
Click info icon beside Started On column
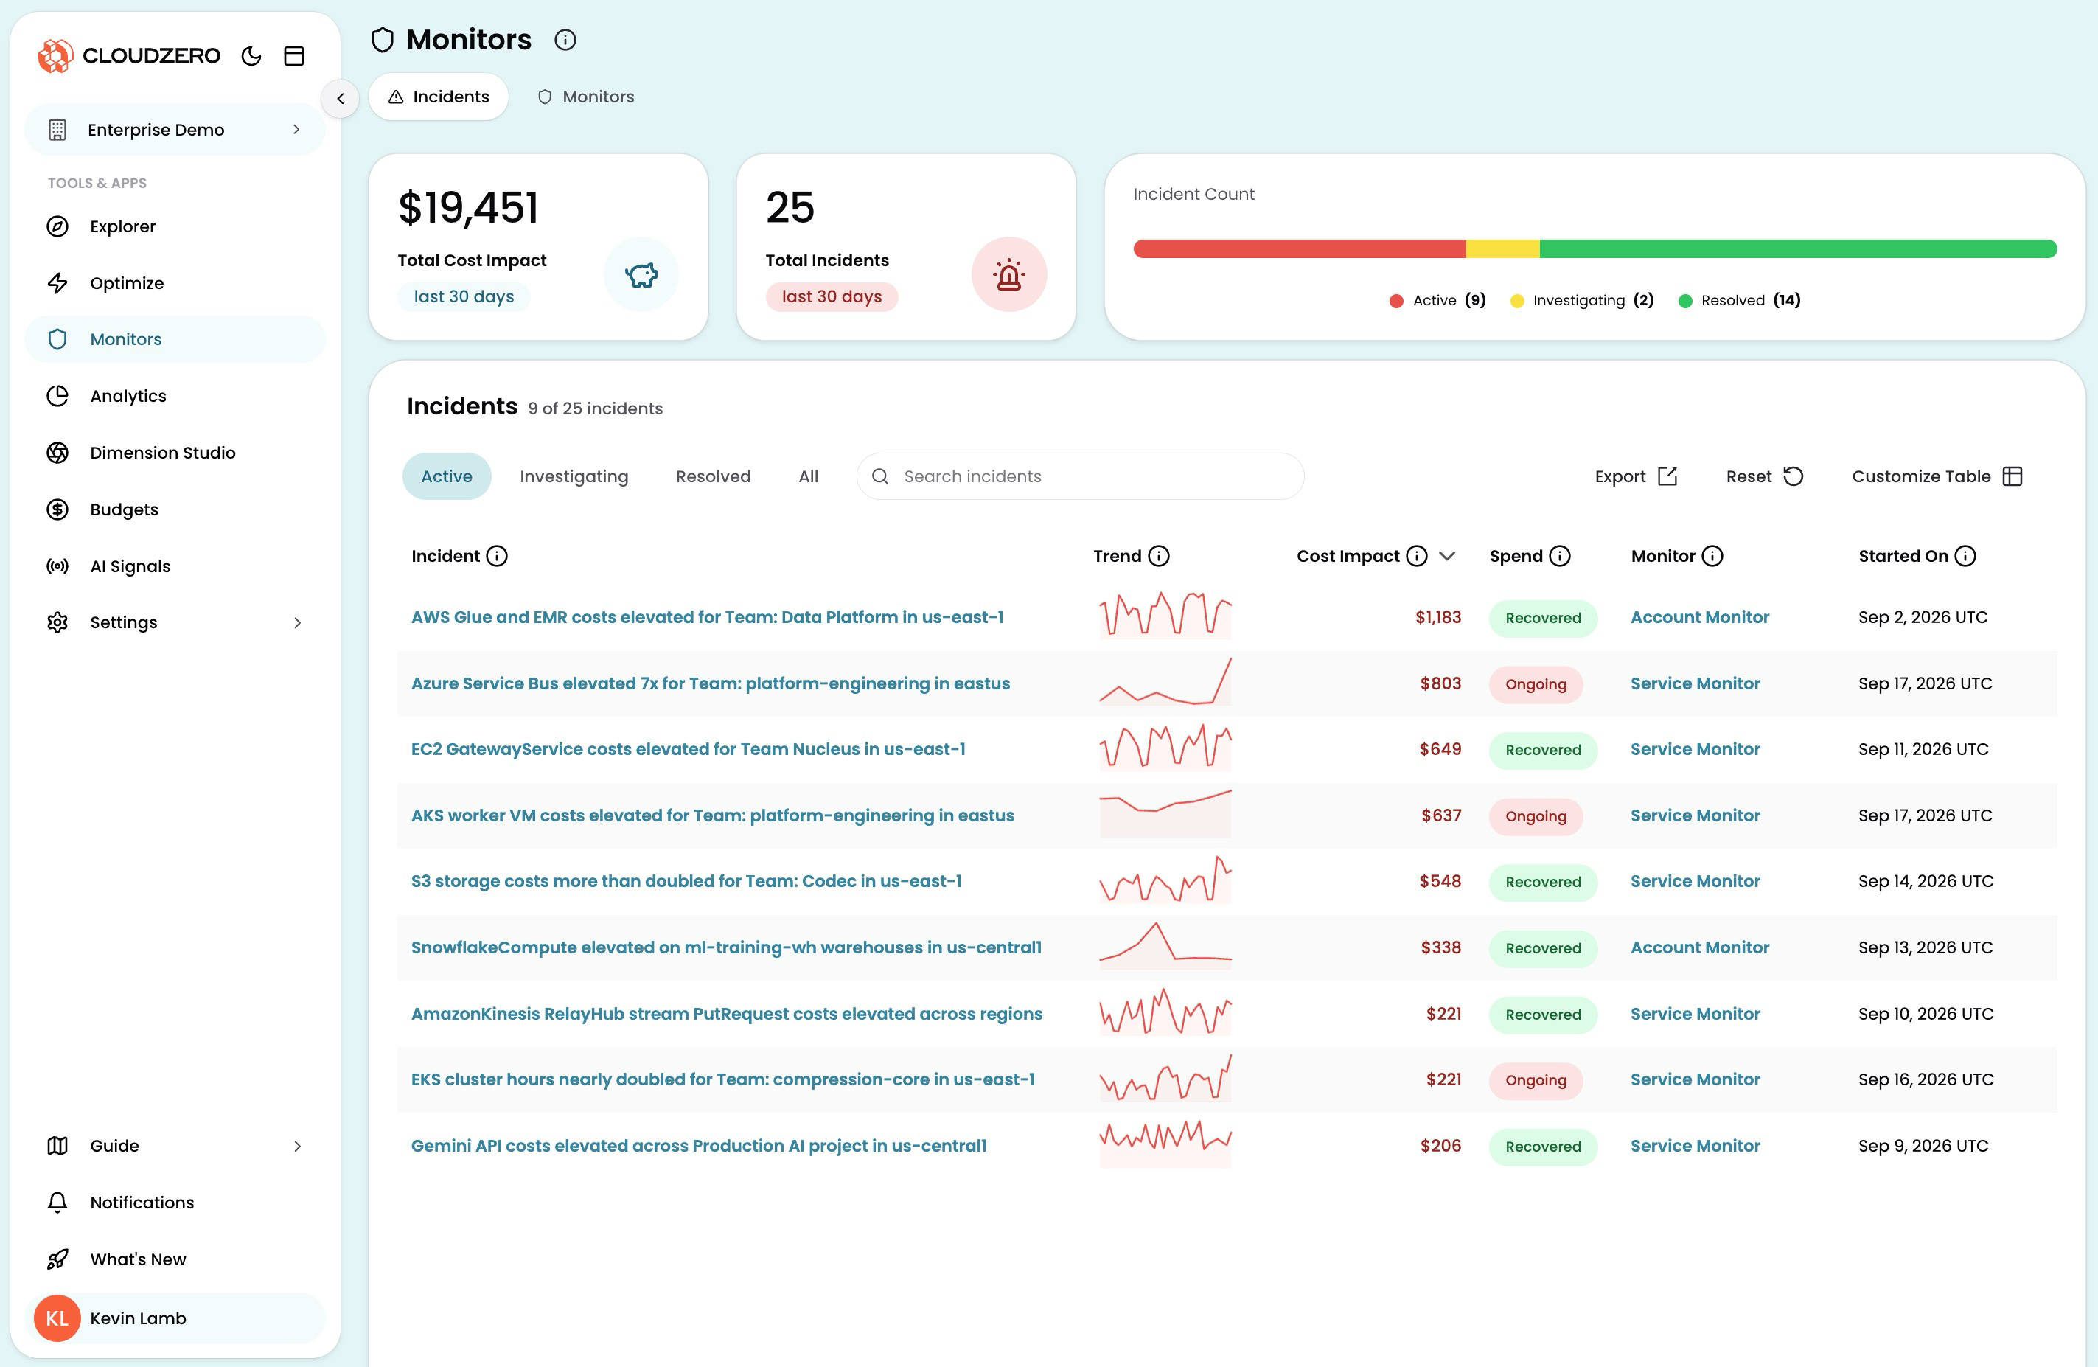tap(1965, 556)
